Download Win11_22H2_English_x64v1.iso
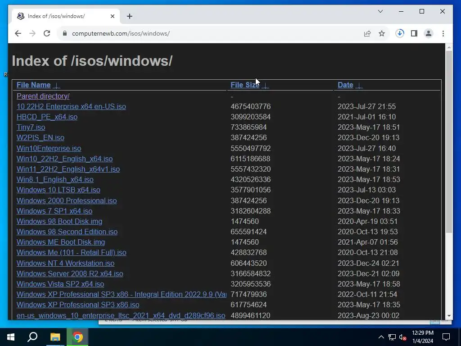461x346 pixels. point(68,169)
